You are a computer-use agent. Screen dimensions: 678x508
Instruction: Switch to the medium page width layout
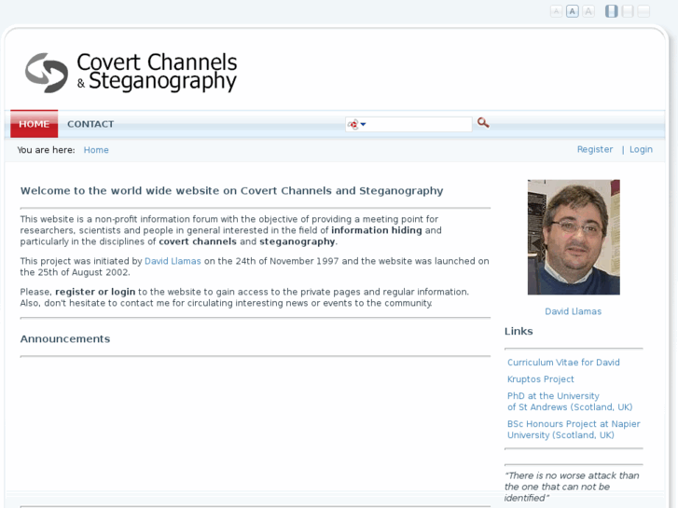click(x=628, y=11)
